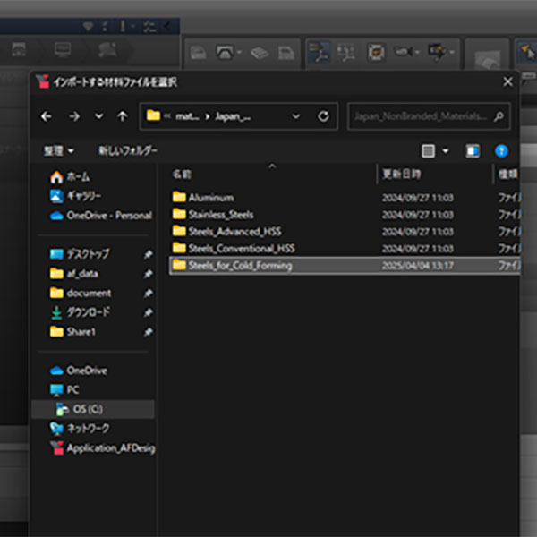
Task: Click the Aluminum folder icon
Action: (x=179, y=197)
